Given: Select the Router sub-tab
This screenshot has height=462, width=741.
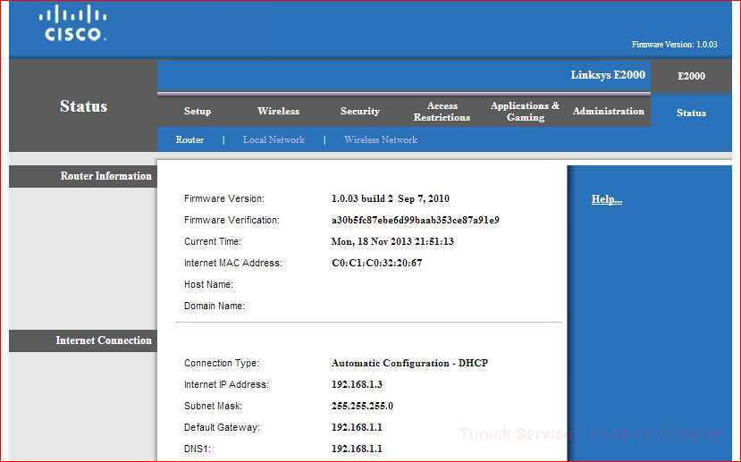Looking at the screenshot, I should pyautogui.click(x=189, y=139).
